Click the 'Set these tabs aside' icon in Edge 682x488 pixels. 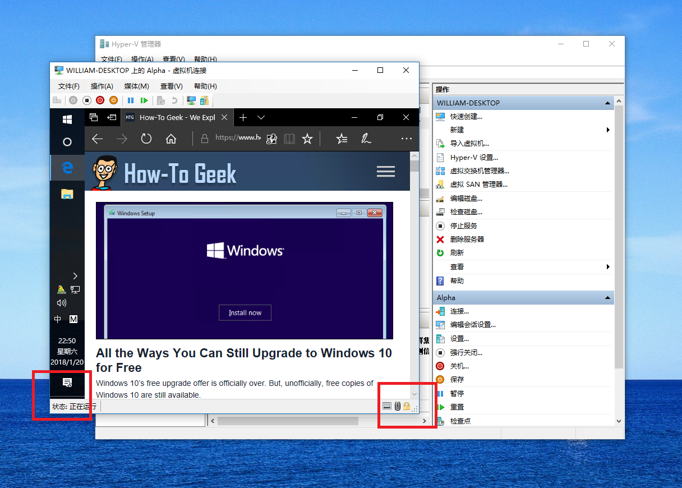coord(112,117)
